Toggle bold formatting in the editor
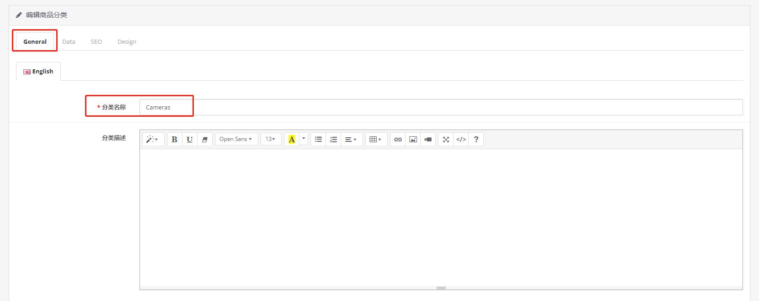Screen dimensions: 759x301 click(x=174, y=140)
